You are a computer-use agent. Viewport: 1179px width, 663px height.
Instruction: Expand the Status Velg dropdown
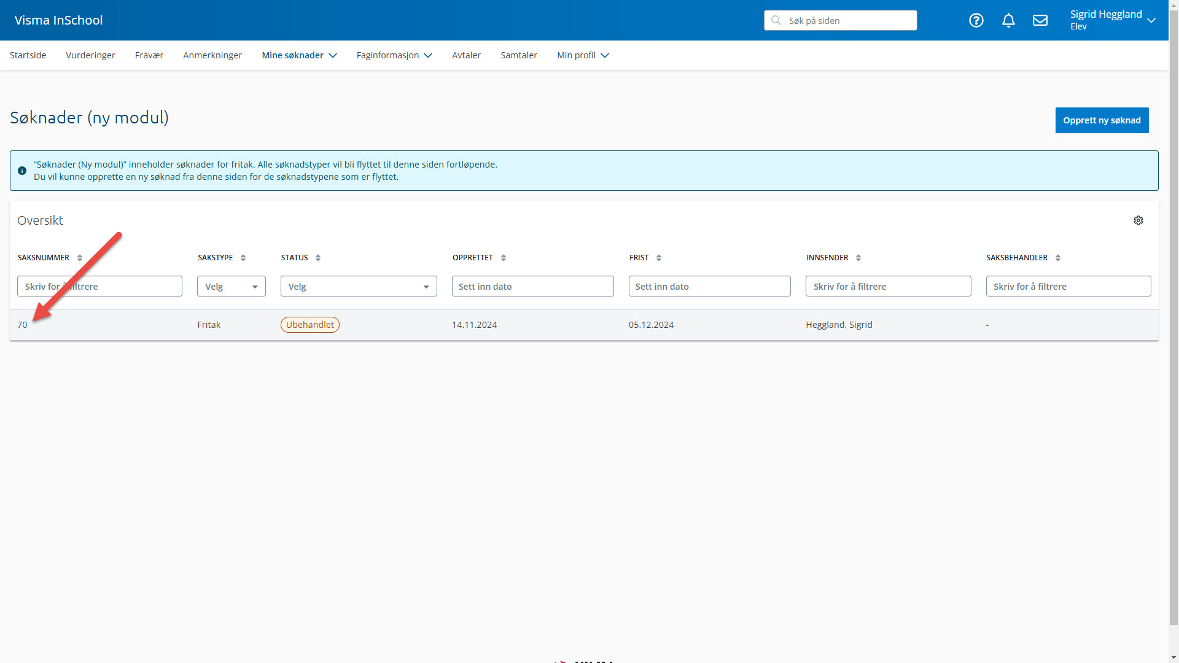click(359, 287)
